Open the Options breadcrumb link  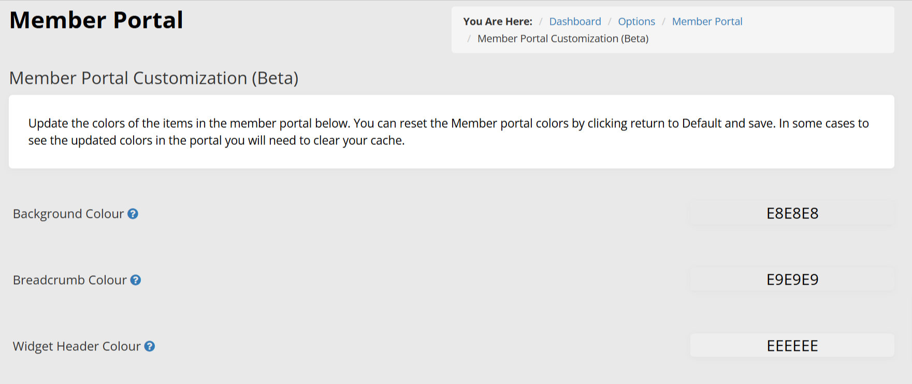click(x=636, y=21)
